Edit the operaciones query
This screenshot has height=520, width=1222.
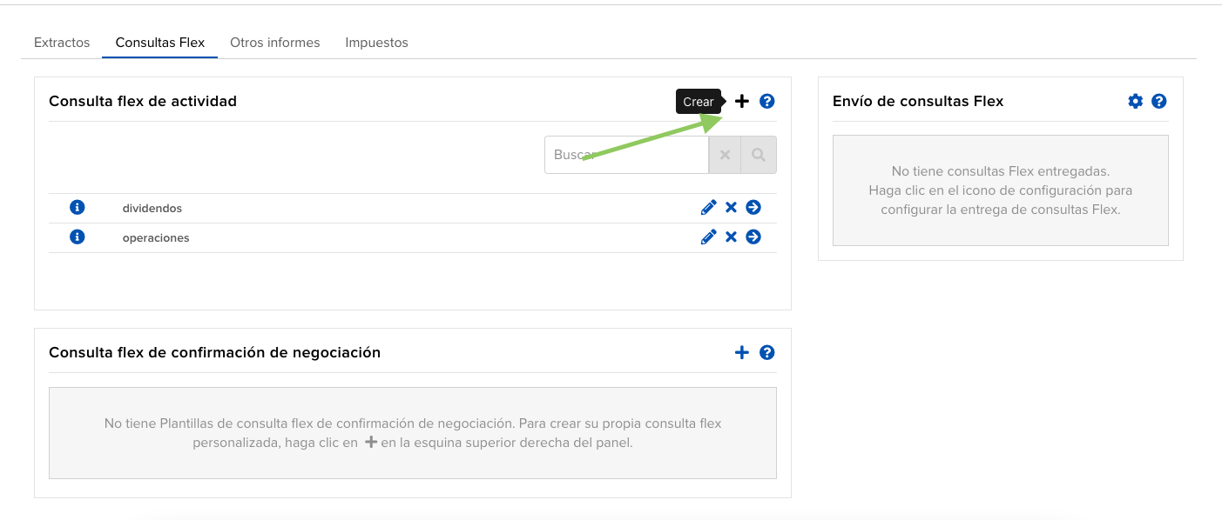[708, 237]
